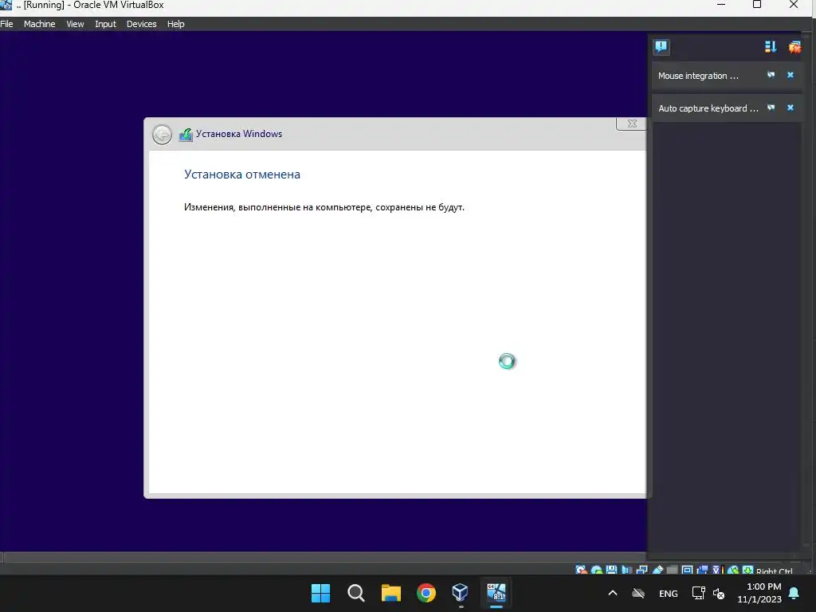Click the mouse integration status icon
The height and width of the screenshot is (612, 816).
coord(733,569)
